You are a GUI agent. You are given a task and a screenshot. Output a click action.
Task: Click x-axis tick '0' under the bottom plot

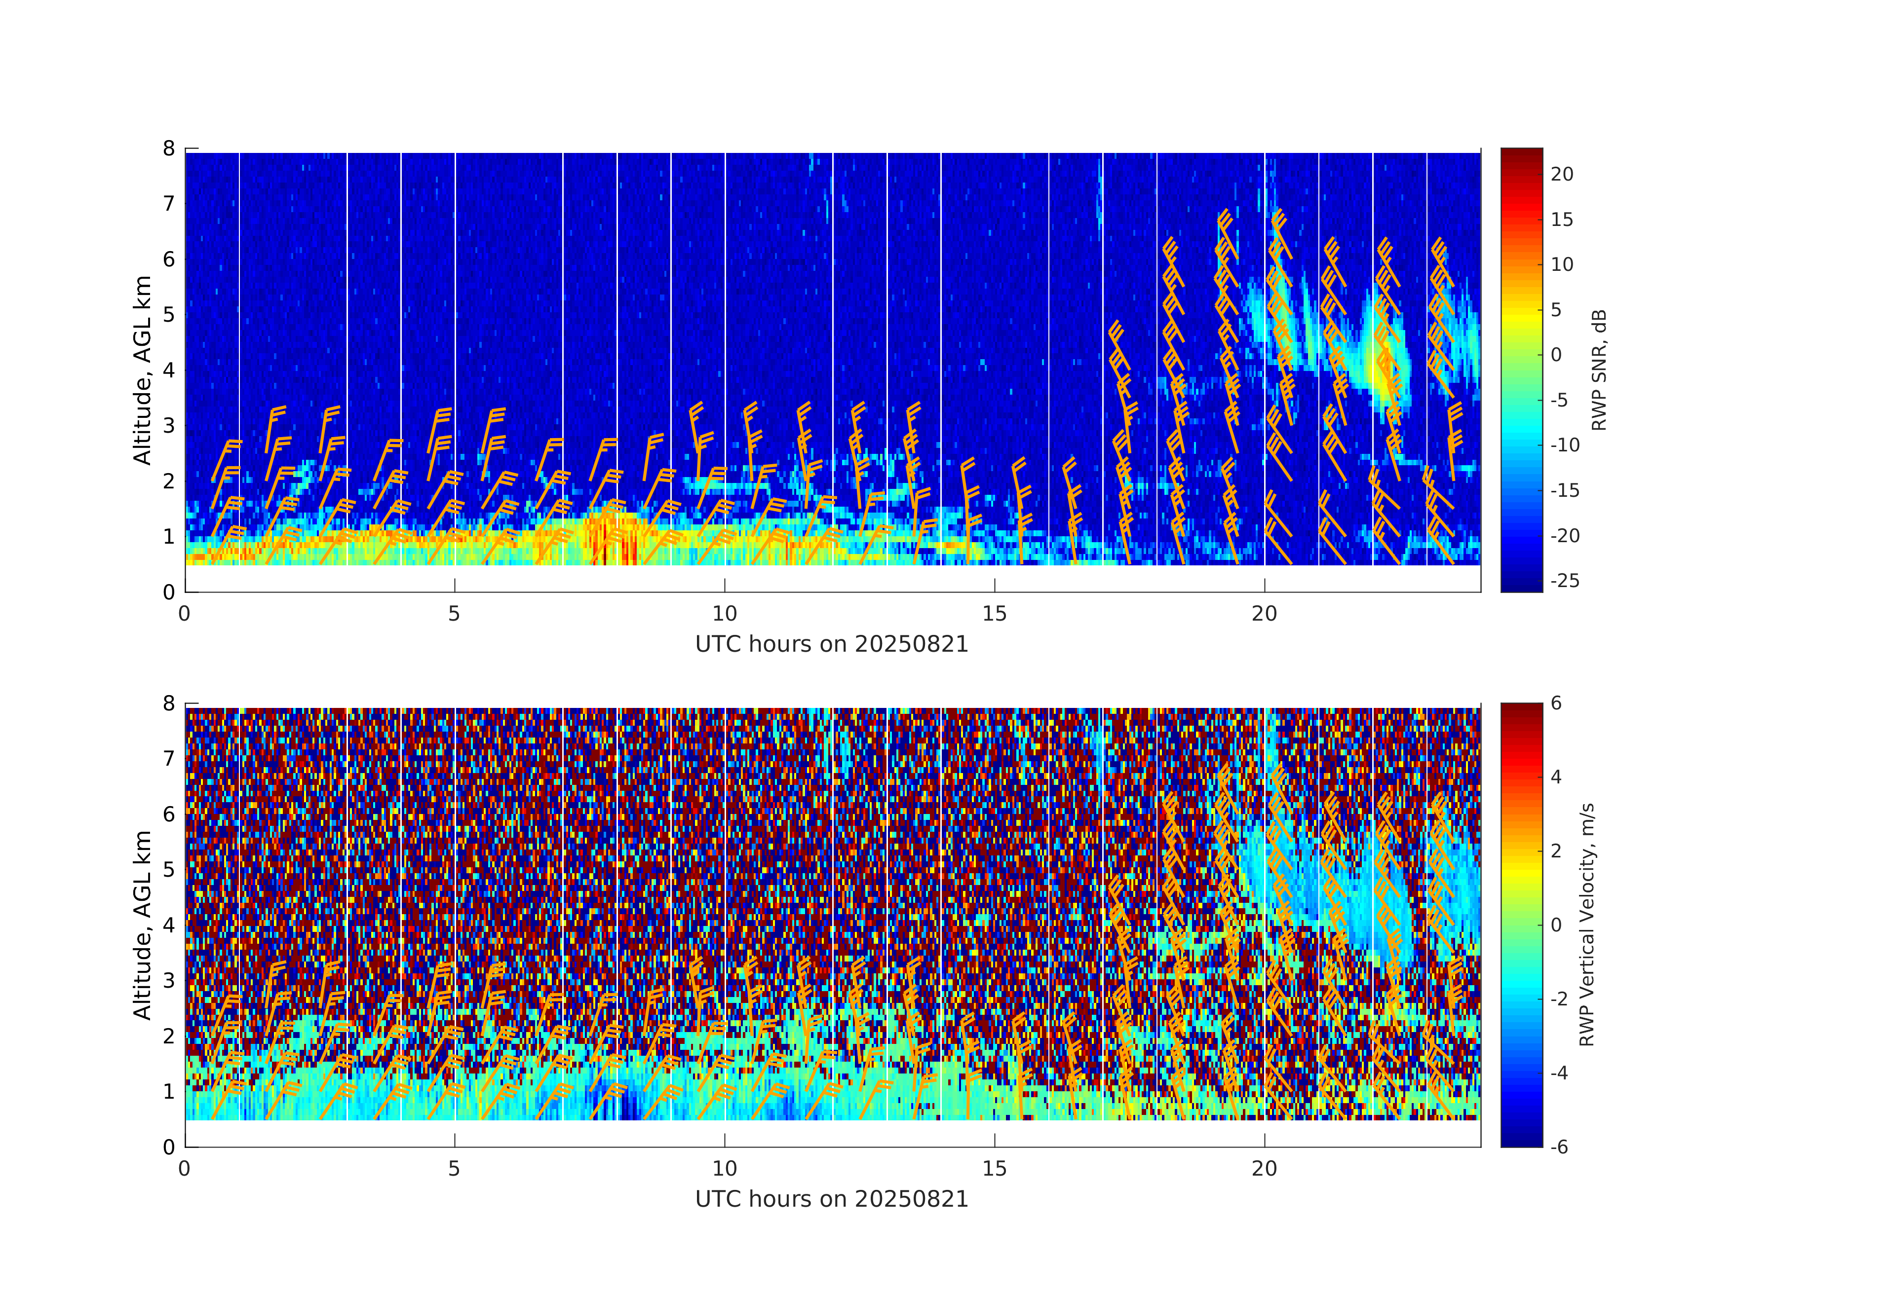[x=185, y=1168]
